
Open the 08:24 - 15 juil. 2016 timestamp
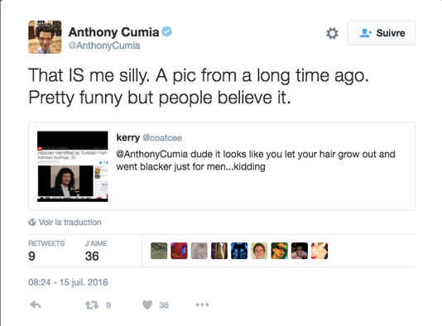click(68, 282)
